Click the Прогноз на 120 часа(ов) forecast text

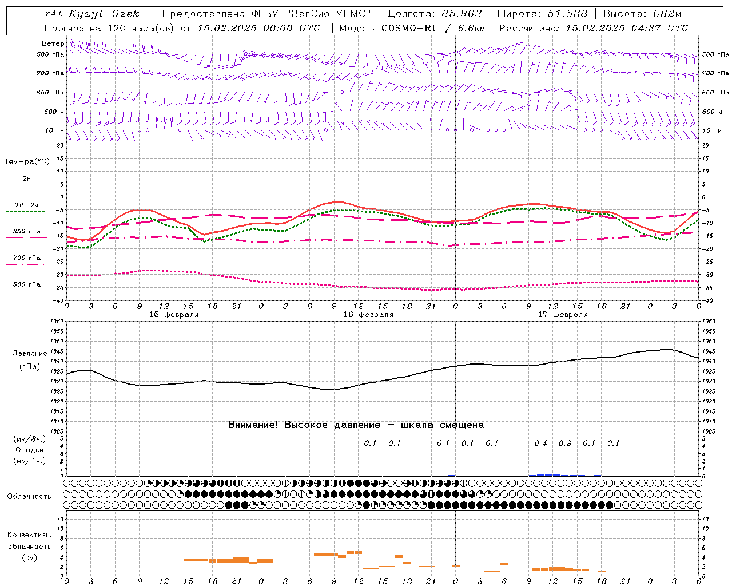(110, 28)
